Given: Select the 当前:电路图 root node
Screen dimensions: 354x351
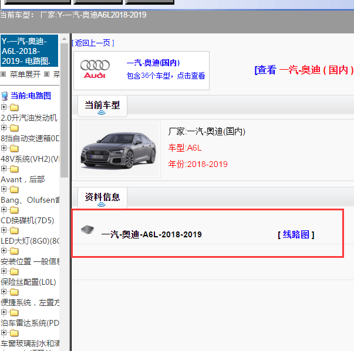Looking at the screenshot, I should pyautogui.click(x=31, y=96).
